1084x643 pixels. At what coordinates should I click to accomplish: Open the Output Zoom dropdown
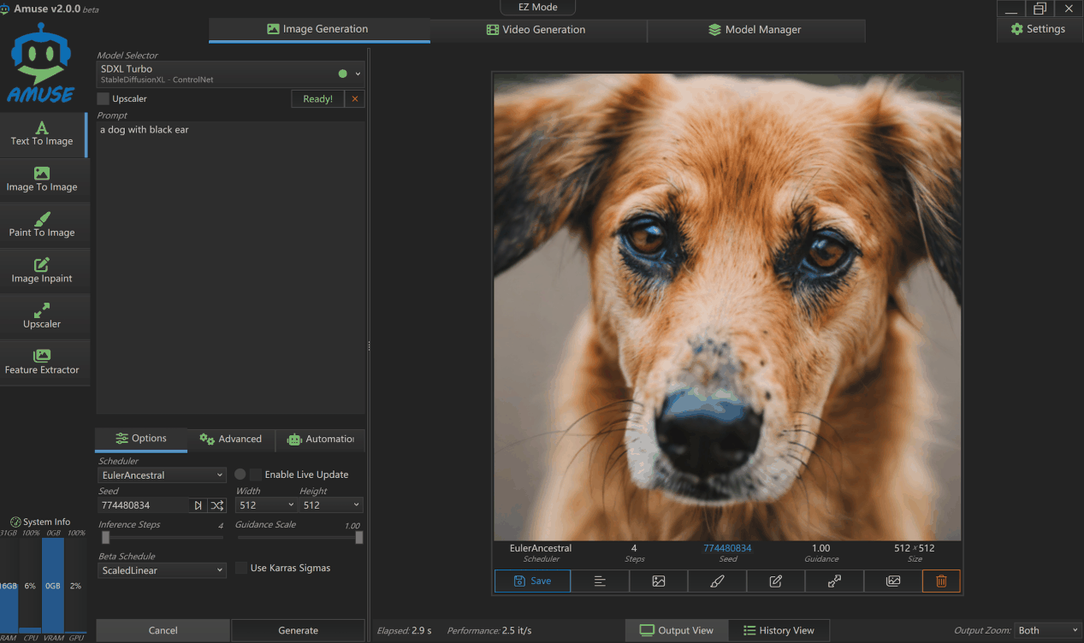[1047, 630]
